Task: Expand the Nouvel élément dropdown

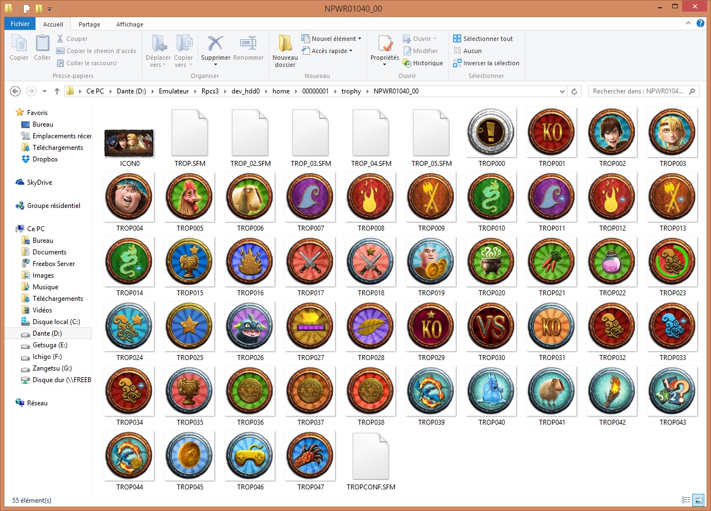Action: 360,39
